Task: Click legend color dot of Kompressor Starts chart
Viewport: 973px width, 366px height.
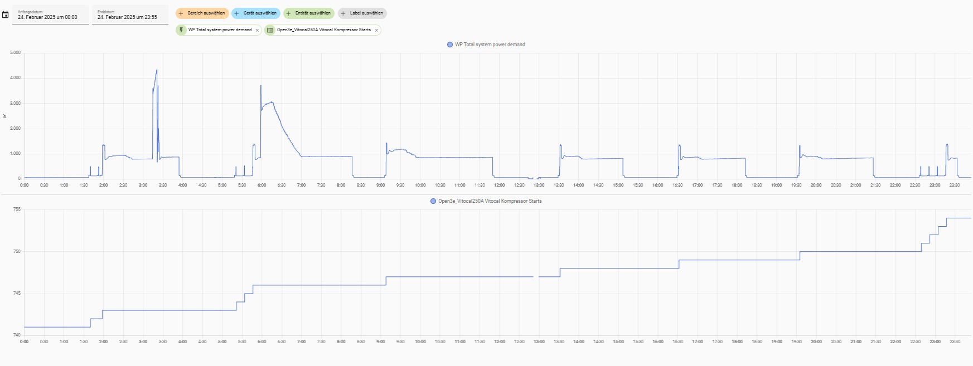Action: tap(433, 201)
